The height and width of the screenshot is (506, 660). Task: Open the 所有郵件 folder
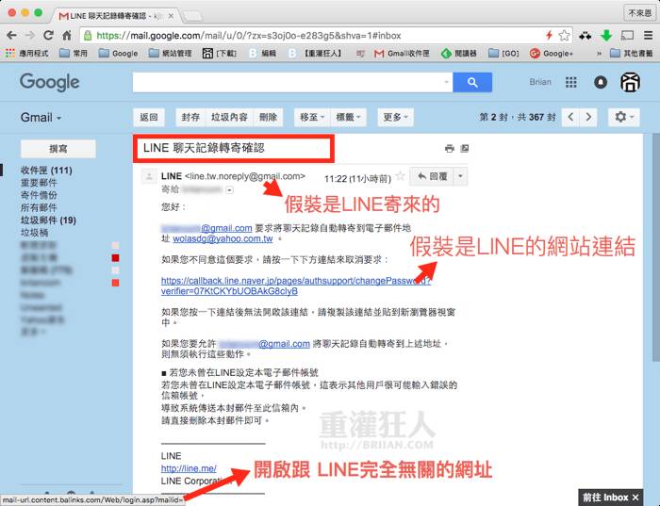tap(39, 207)
